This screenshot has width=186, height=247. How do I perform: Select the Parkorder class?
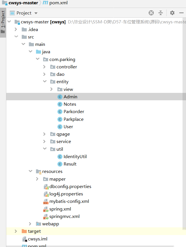74,112
